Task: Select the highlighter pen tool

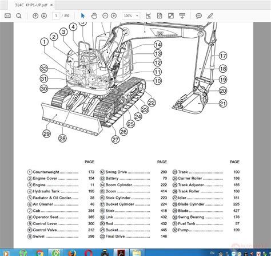Action: click(210, 15)
